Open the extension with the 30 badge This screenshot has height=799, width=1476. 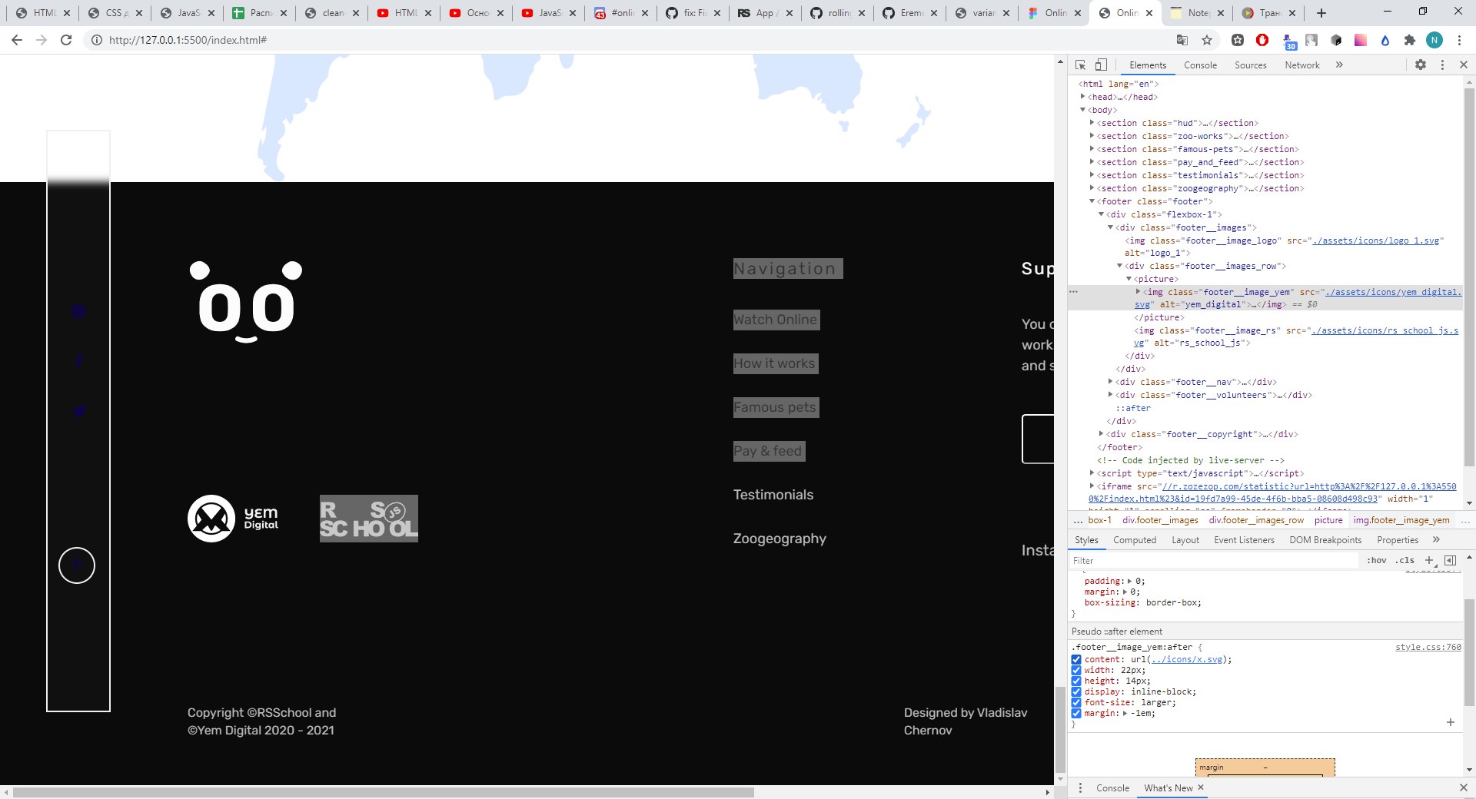tap(1289, 41)
